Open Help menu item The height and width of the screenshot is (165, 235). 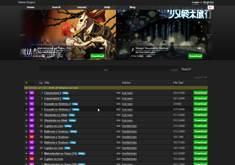pos(107,7)
